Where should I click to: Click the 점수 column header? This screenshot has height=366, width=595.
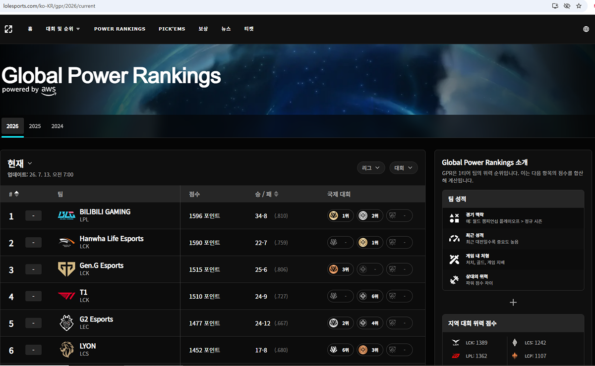[x=194, y=194]
